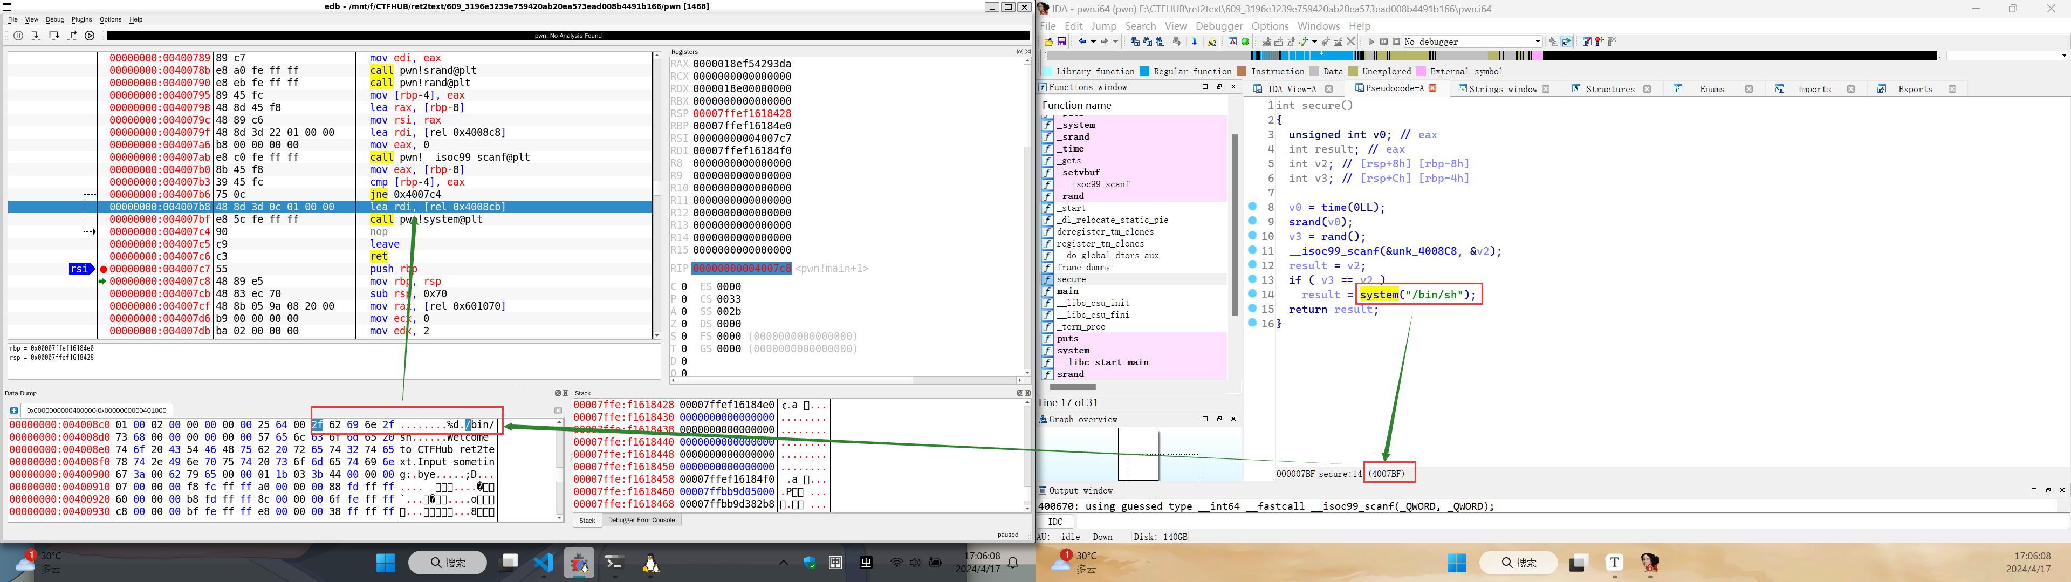Click IDA jump forward arrow icon
The image size is (2071, 582).
point(1106,42)
